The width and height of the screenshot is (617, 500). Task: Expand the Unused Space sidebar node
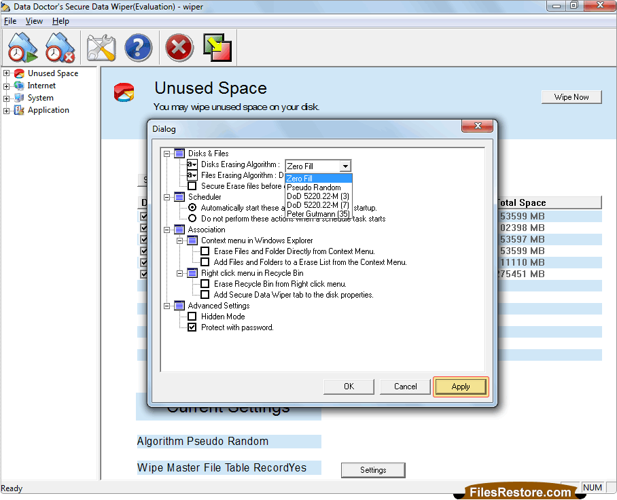coord(6,73)
